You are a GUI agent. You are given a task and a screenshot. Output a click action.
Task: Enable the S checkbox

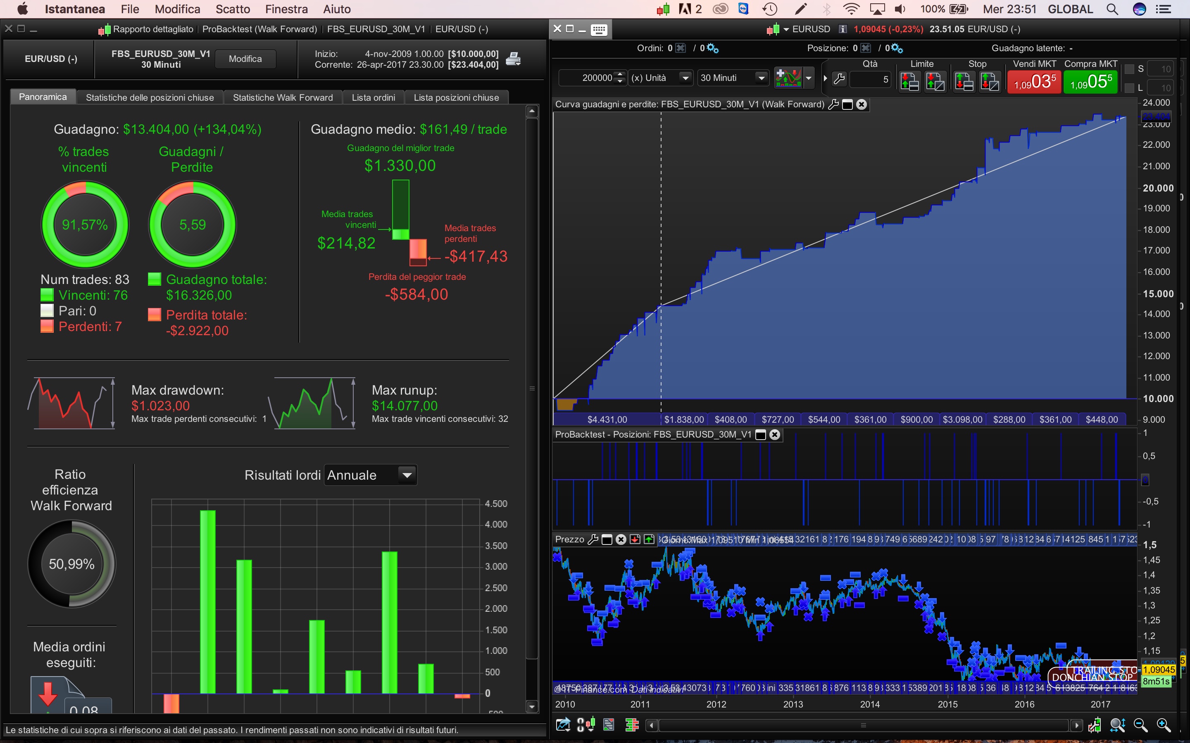click(1130, 69)
